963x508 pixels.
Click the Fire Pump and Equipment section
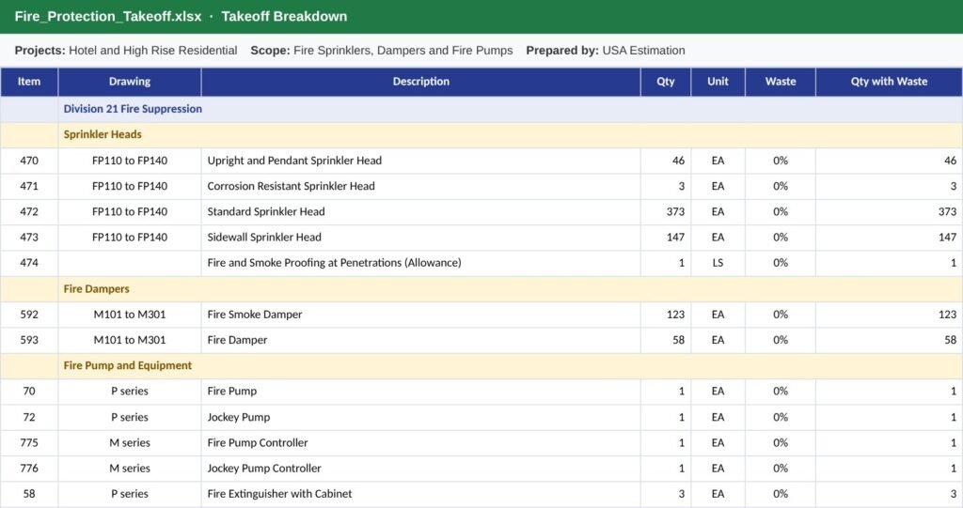pos(481,365)
